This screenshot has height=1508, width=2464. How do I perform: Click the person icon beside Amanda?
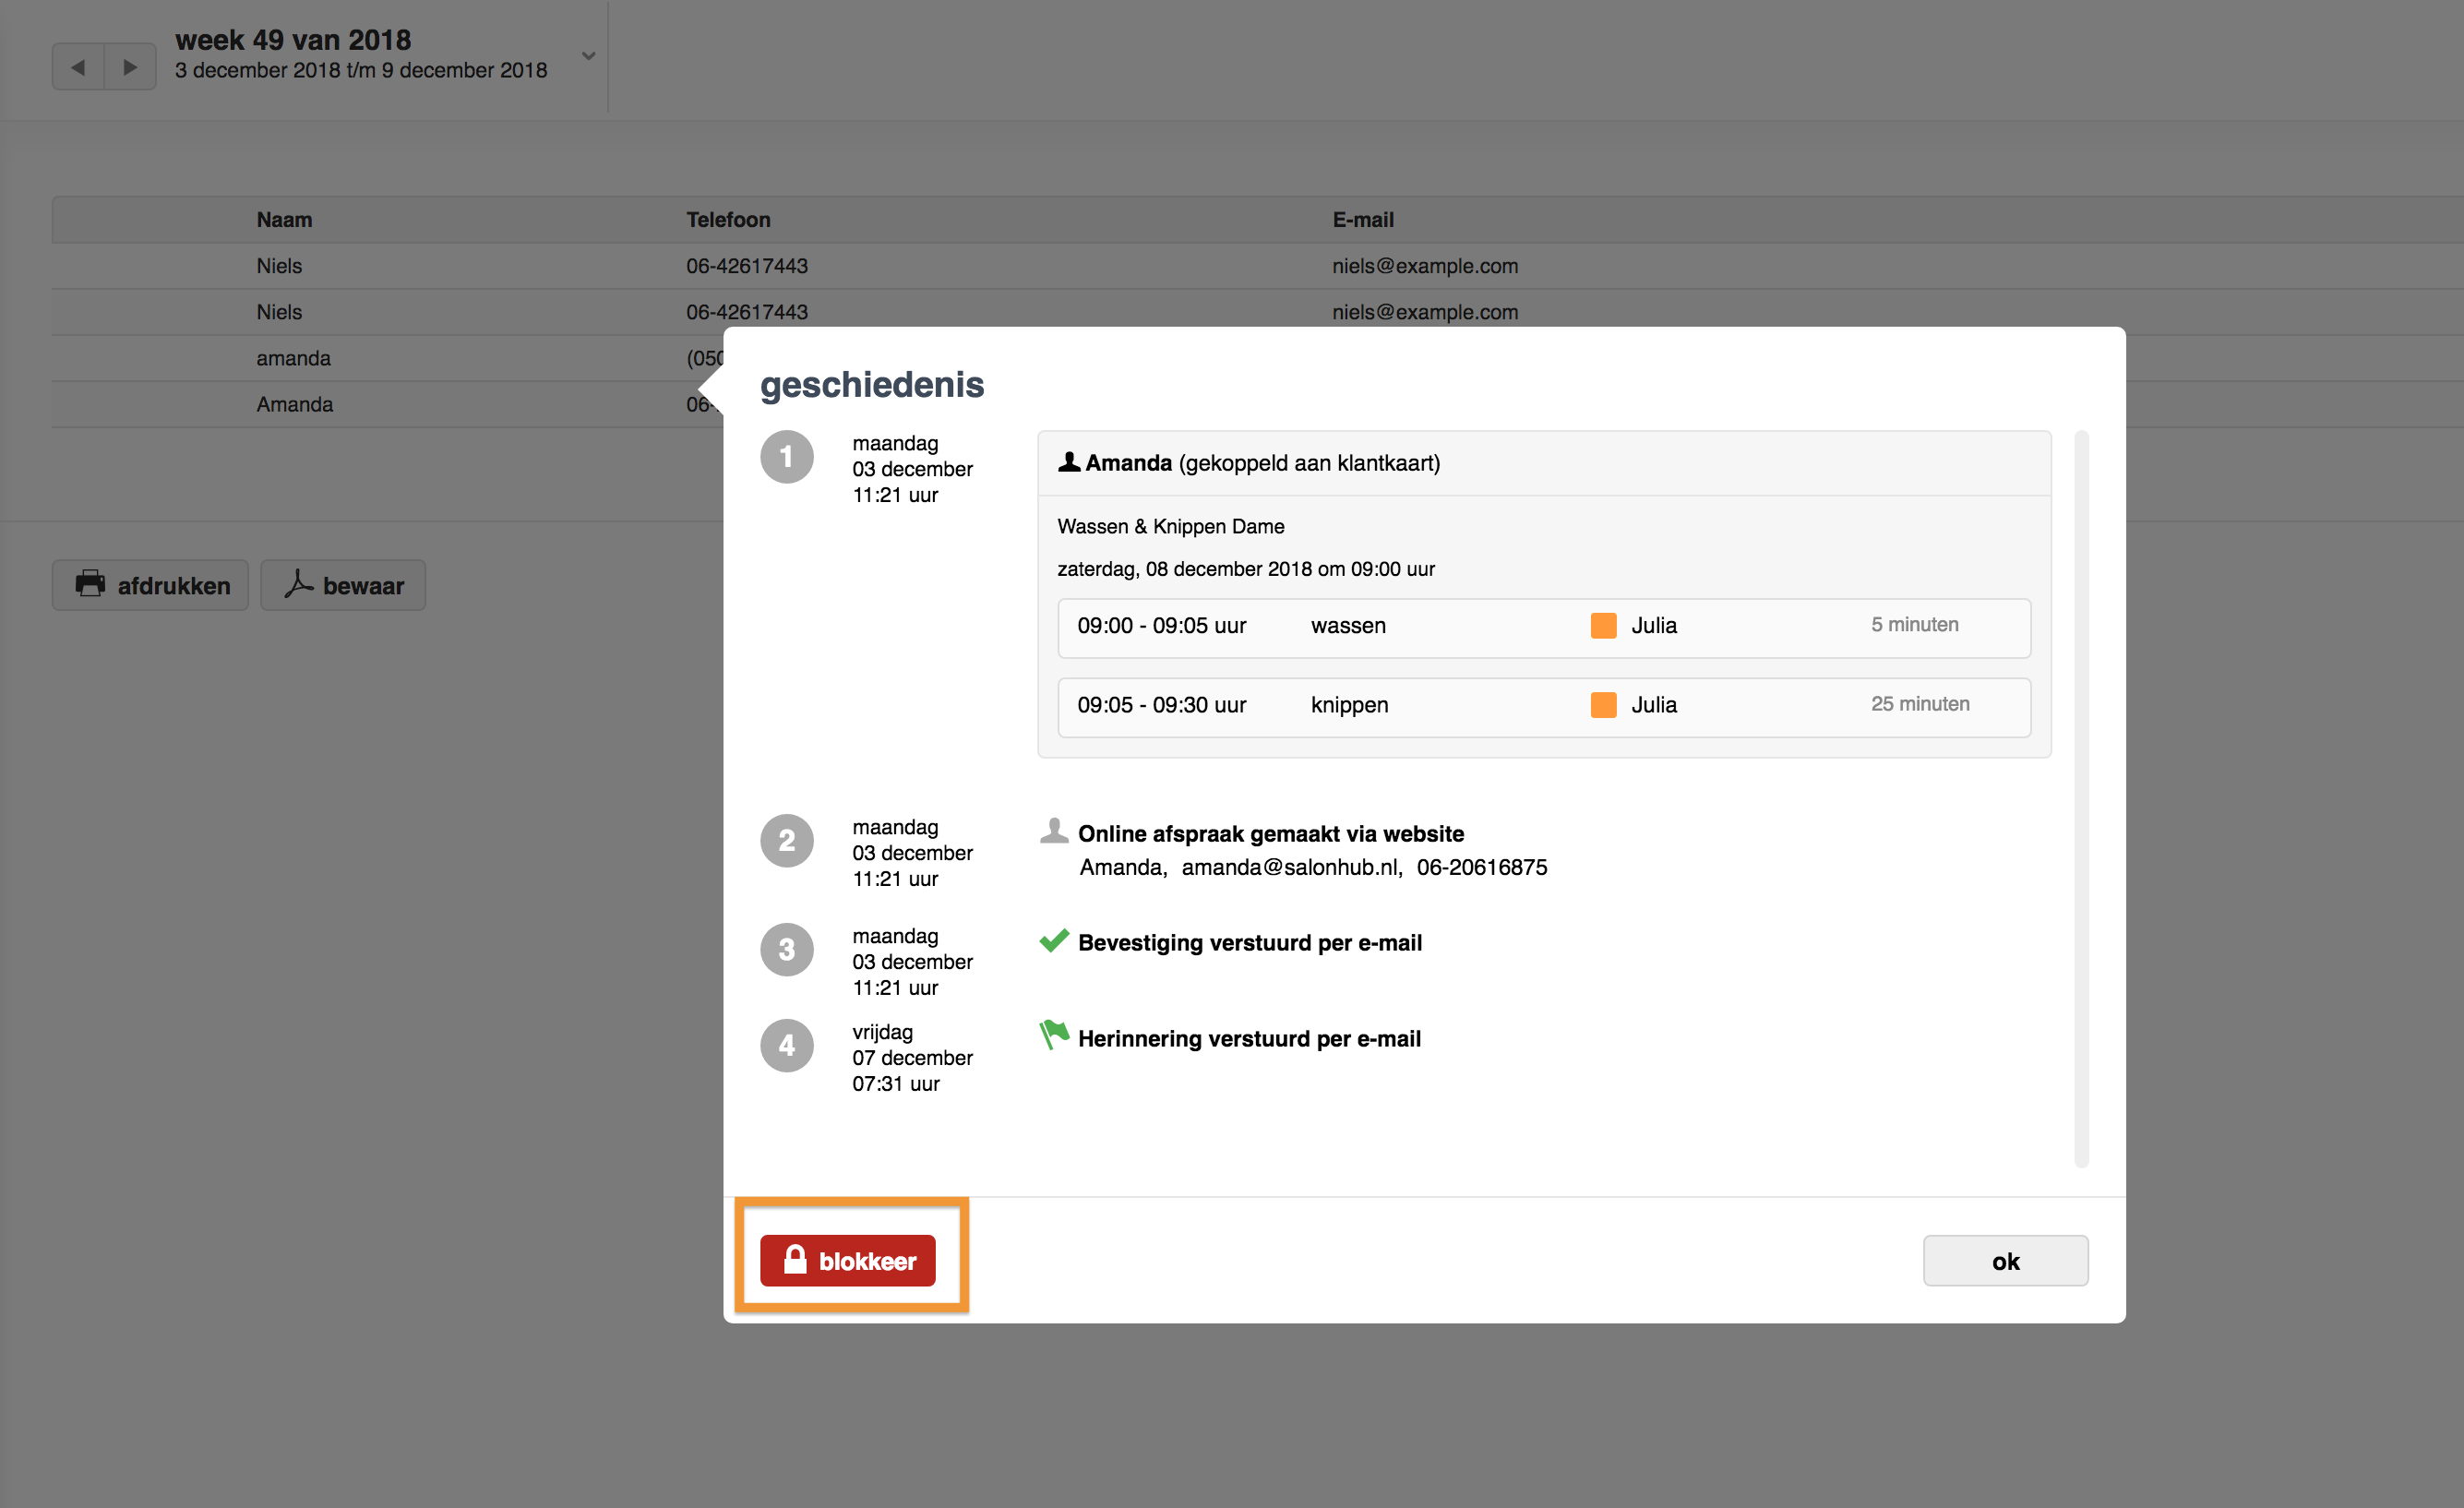pyautogui.click(x=1069, y=462)
